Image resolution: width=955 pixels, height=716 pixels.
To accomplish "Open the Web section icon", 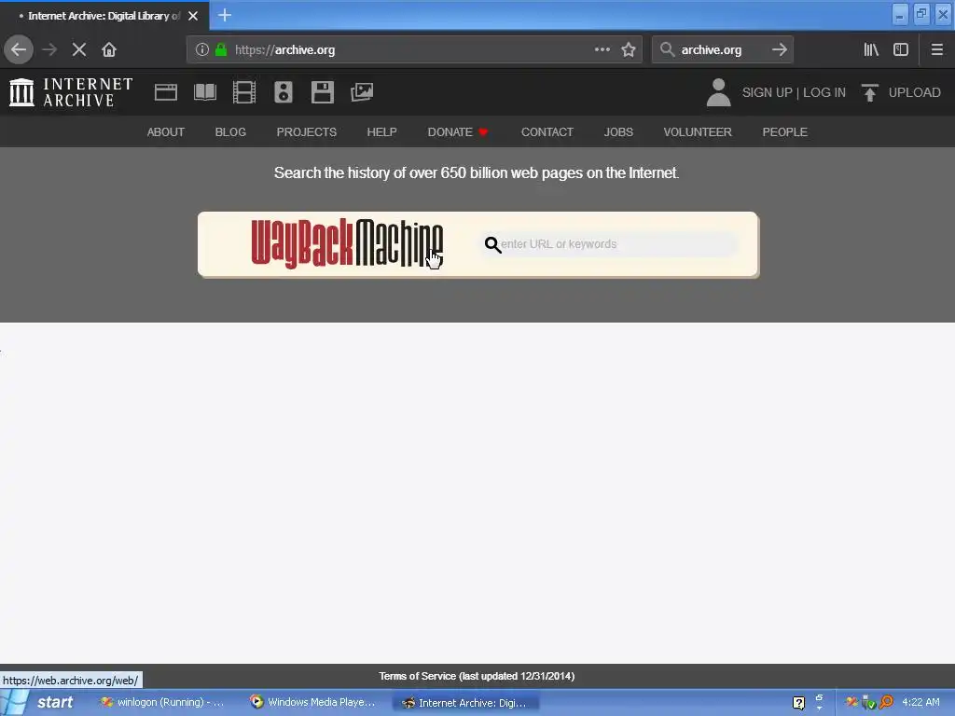I will 166,92.
